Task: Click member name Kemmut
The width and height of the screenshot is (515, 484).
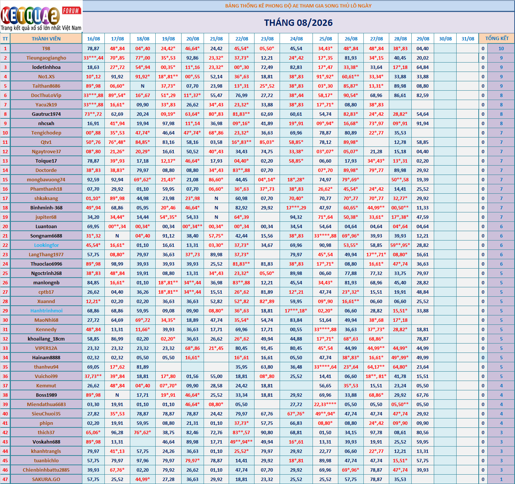Action: tap(46, 385)
